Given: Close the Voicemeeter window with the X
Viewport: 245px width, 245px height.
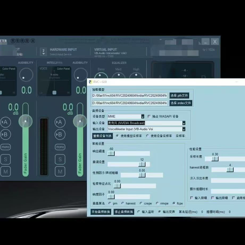Looking at the screenshot, I should click(215, 42).
